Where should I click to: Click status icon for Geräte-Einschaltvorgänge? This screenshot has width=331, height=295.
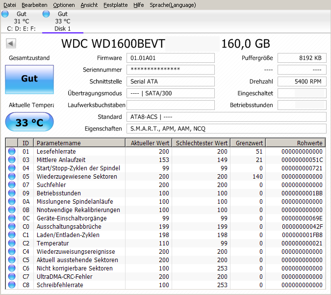[x=12, y=218]
